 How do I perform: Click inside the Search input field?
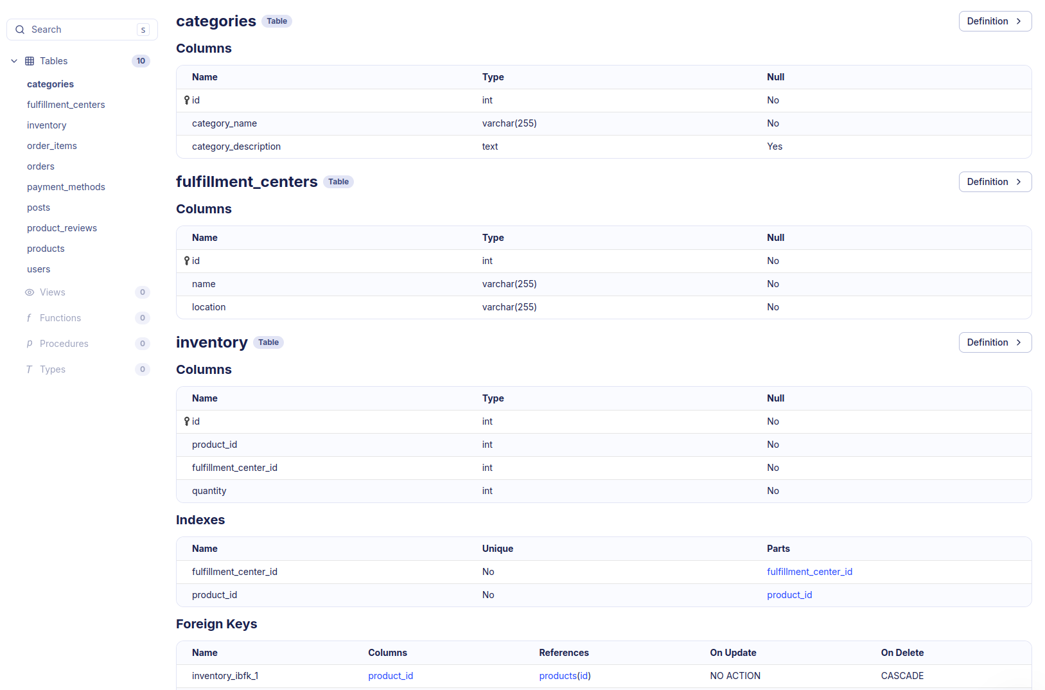tap(77, 30)
